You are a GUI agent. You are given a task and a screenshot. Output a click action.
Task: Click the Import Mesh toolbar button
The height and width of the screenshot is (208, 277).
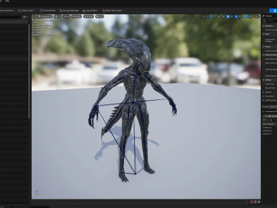click(90, 10)
